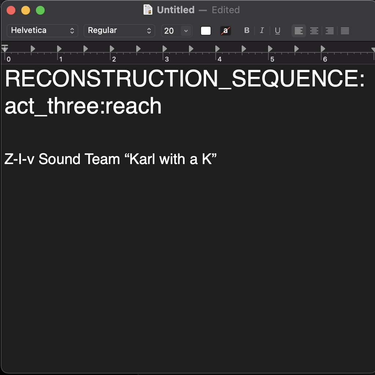
Task: Minimize the Untitled window
Action: click(x=26, y=10)
